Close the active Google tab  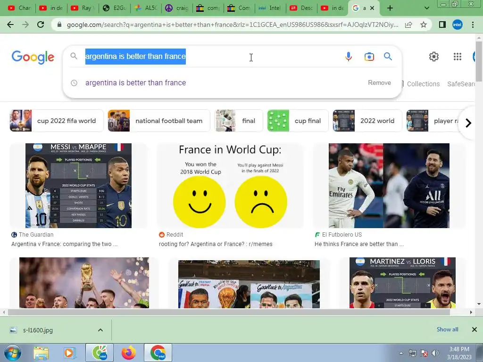click(x=372, y=8)
